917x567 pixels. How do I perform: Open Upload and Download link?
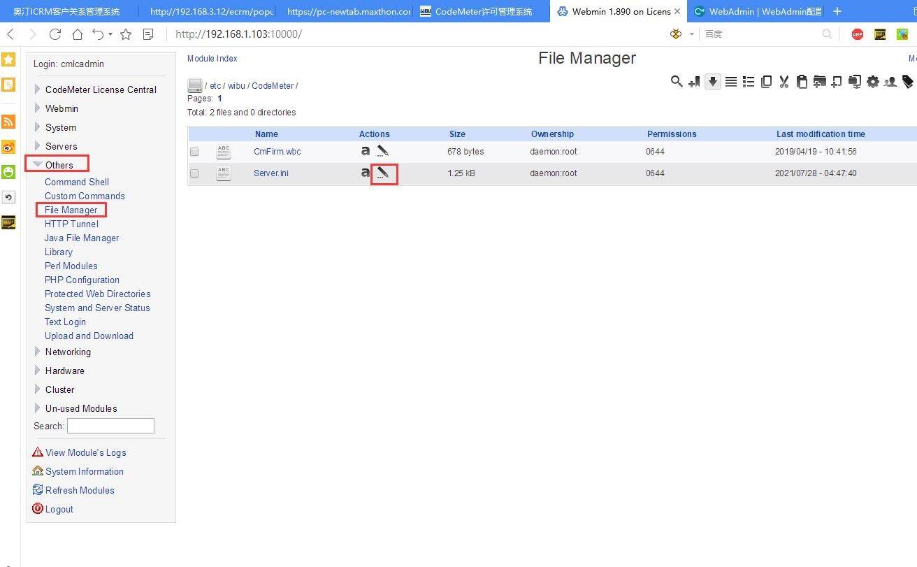(89, 336)
